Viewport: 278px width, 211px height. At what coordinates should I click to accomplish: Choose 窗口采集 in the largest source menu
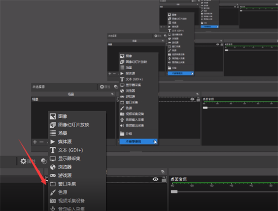coord(67,184)
